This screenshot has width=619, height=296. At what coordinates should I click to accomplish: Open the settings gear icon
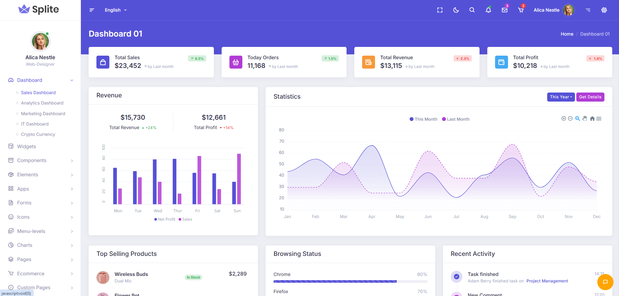(604, 10)
